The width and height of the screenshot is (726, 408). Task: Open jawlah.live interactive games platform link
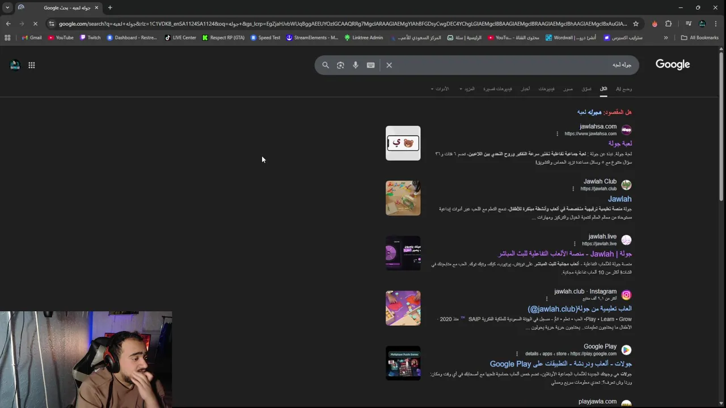tap(565, 254)
